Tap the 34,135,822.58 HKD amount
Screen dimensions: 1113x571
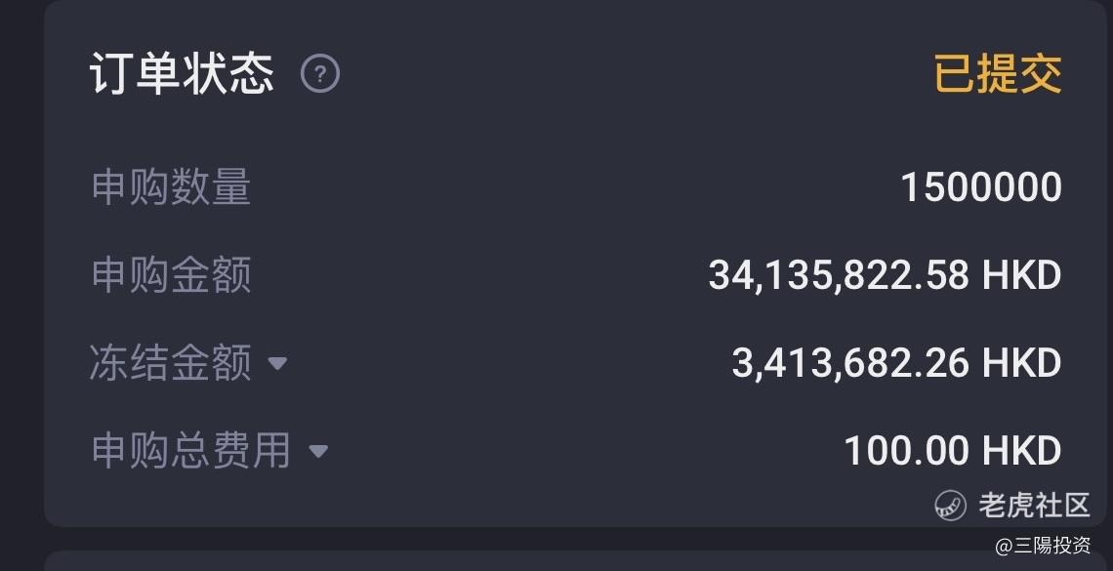tap(886, 275)
